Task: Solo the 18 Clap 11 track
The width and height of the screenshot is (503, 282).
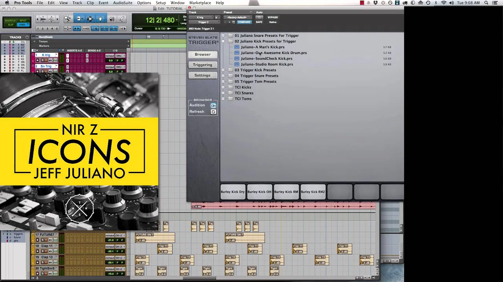Action: pos(42,251)
